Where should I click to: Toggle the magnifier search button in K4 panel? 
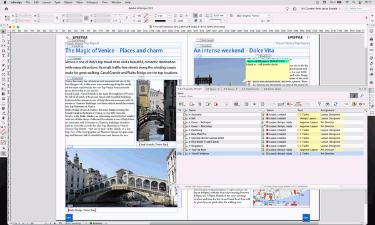coord(362,96)
